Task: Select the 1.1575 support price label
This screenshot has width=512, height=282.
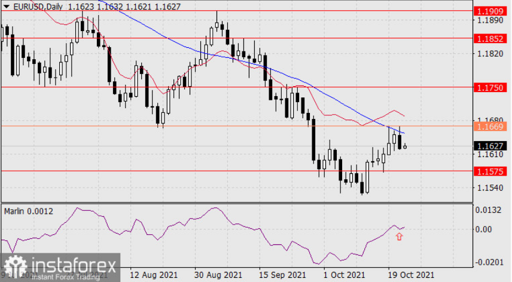Action: pyautogui.click(x=490, y=171)
